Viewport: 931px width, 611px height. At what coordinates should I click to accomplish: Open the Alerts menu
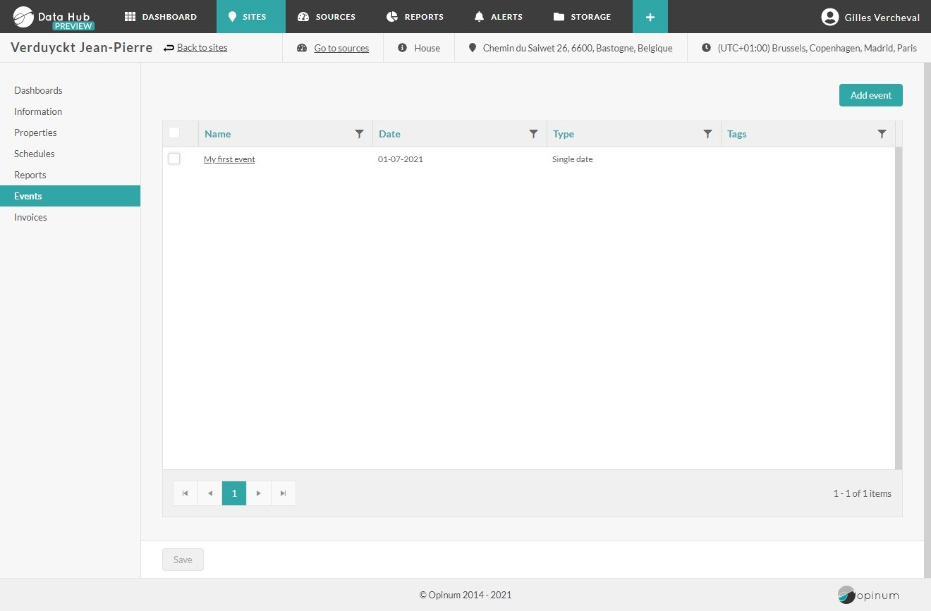click(498, 17)
